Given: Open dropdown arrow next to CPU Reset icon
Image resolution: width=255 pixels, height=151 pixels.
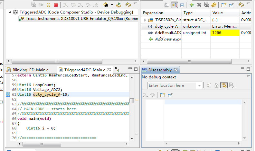Looking at the screenshot, I should click(112, 5).
